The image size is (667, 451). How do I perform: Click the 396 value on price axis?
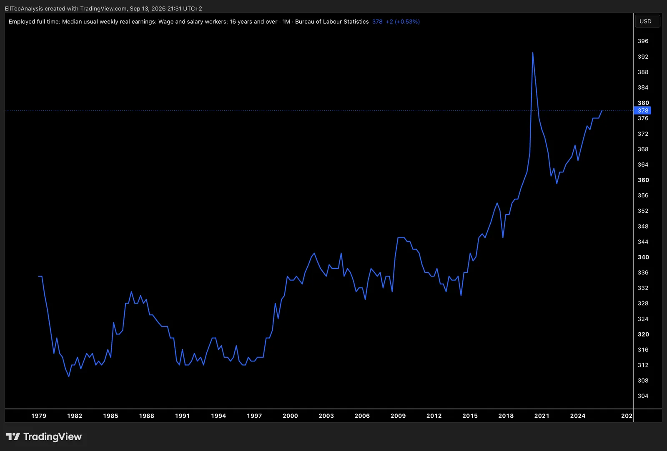(643, 41)
